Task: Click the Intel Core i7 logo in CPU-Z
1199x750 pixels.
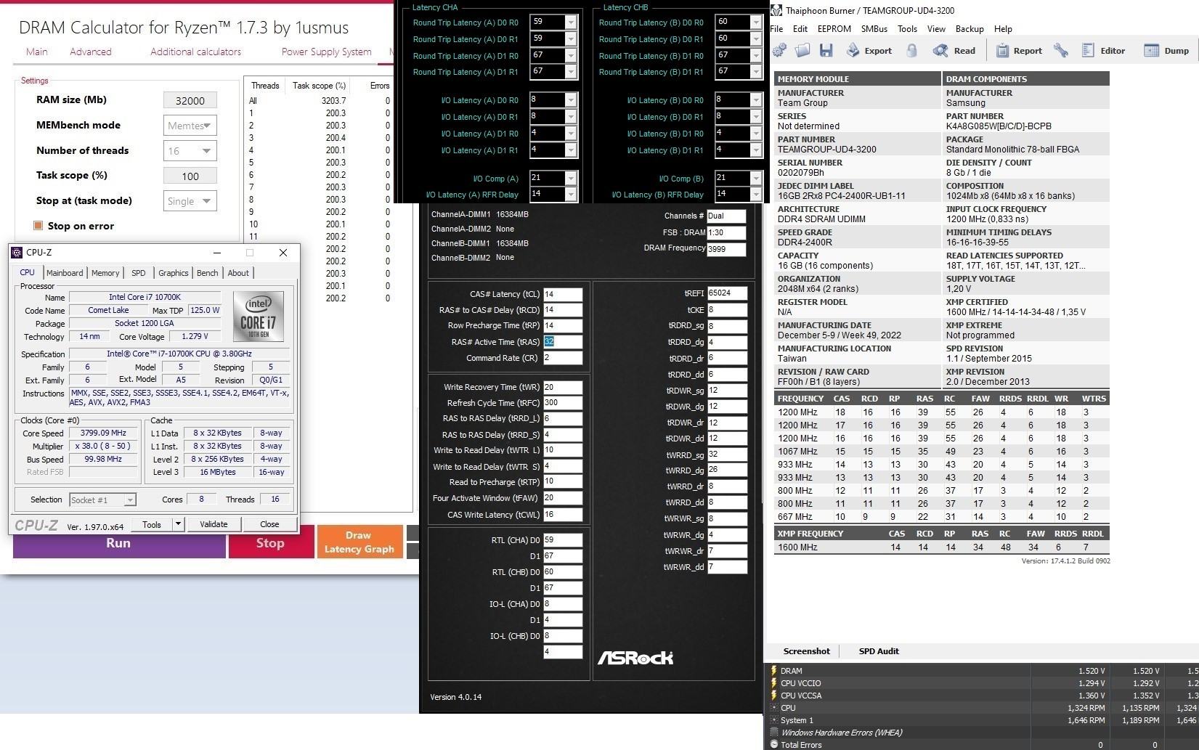Action: [258, 317]
